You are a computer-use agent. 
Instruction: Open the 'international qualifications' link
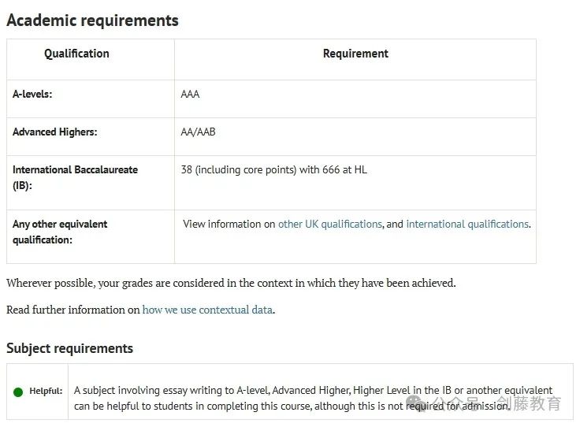click(x=467, y=224)
